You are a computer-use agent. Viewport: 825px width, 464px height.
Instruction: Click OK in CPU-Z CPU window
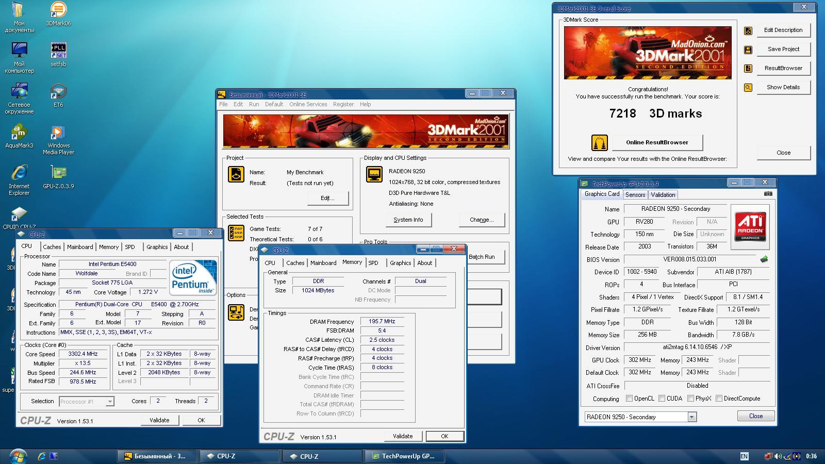201,420
